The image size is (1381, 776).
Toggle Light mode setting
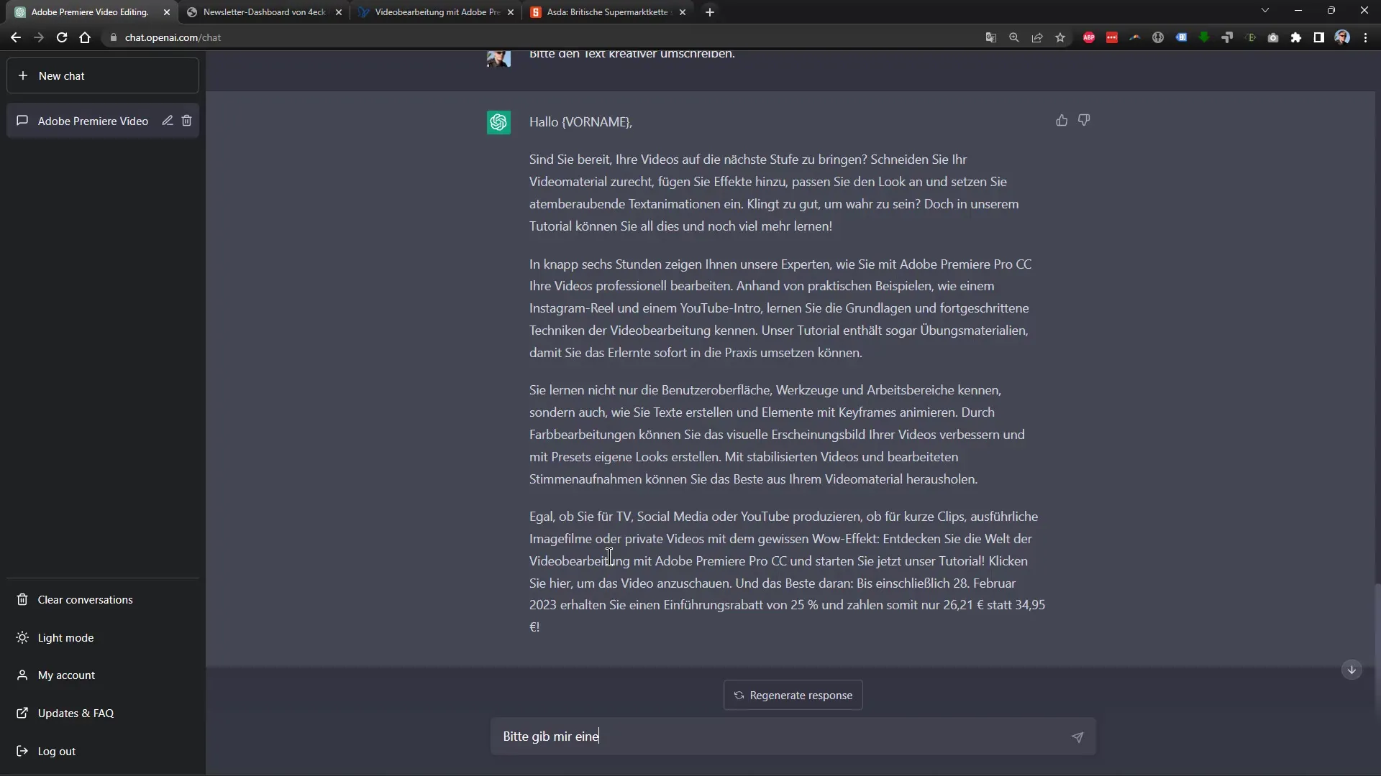pyautogui.click(x=65, y=637)
